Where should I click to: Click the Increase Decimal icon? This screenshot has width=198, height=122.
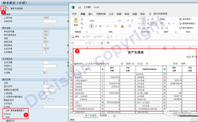(162, 28)
